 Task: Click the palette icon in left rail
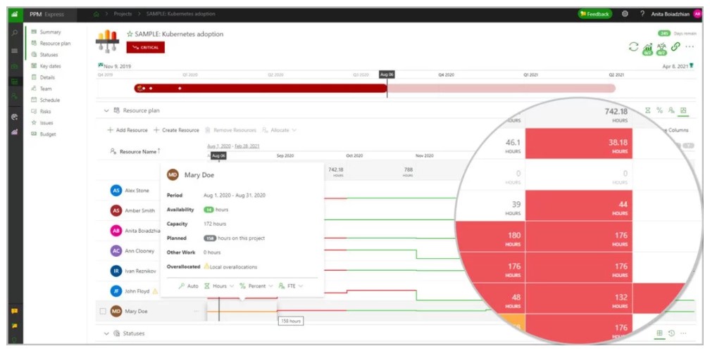tap(15, 117)
